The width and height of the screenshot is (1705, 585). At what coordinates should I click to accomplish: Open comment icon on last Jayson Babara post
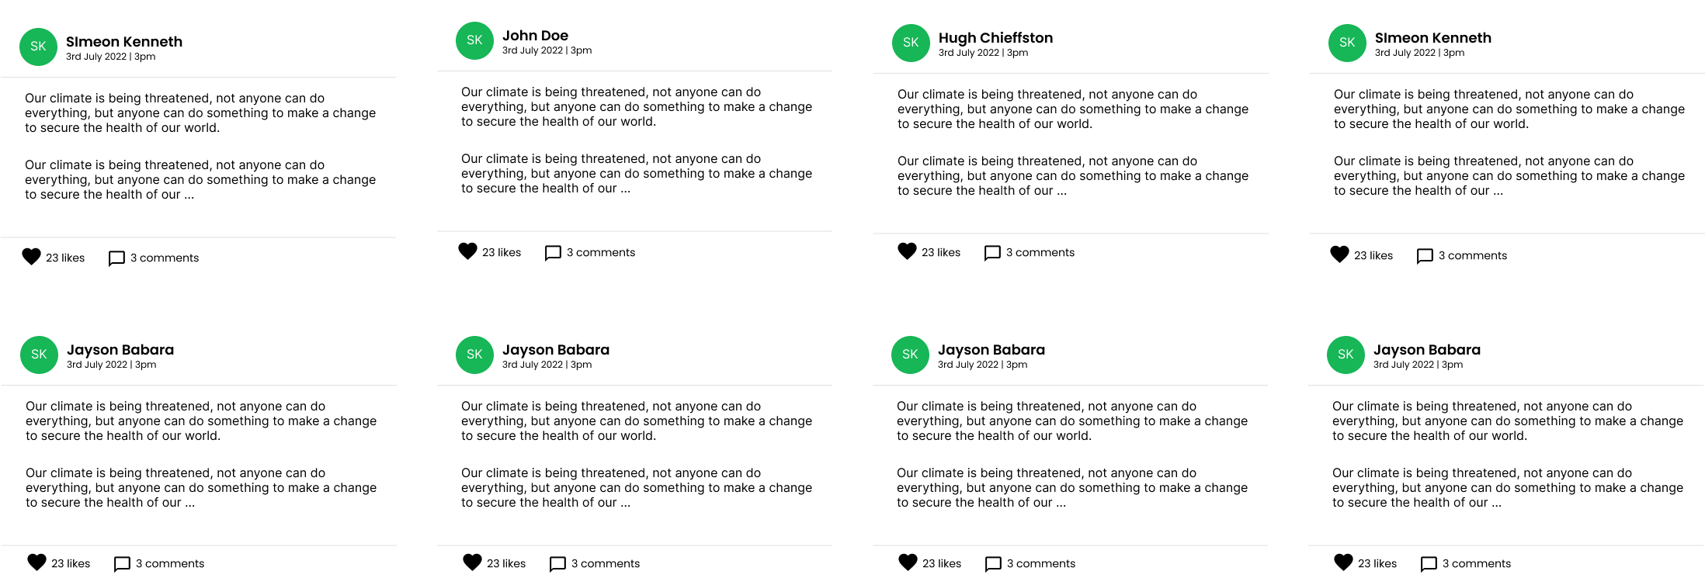1429,564
